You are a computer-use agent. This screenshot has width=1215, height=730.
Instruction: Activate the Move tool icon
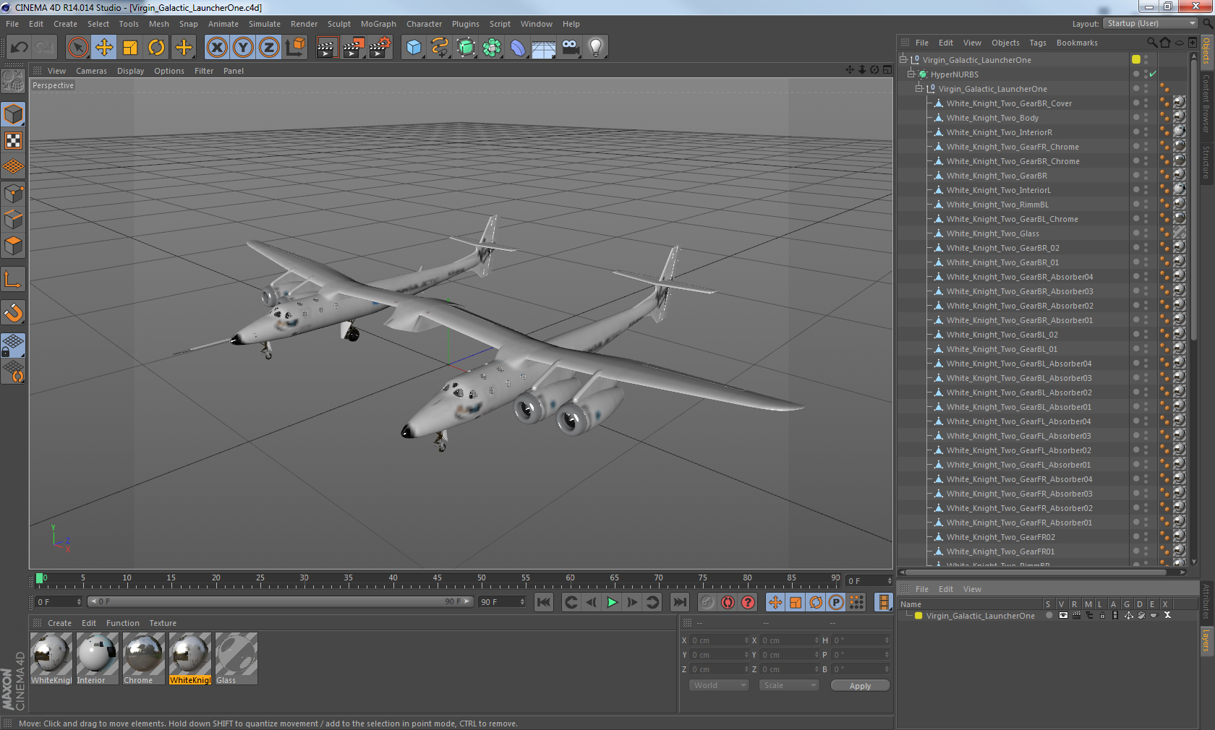(x=104, y=48)
